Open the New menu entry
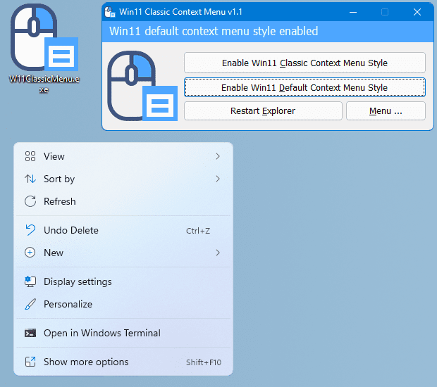Image resolution: width=437 pixels, height=387 pixels. coord(123,253)
